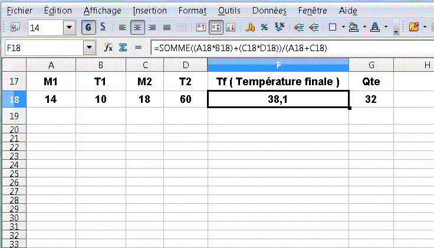Apply currency number format
434x248 pixels.
249,27
